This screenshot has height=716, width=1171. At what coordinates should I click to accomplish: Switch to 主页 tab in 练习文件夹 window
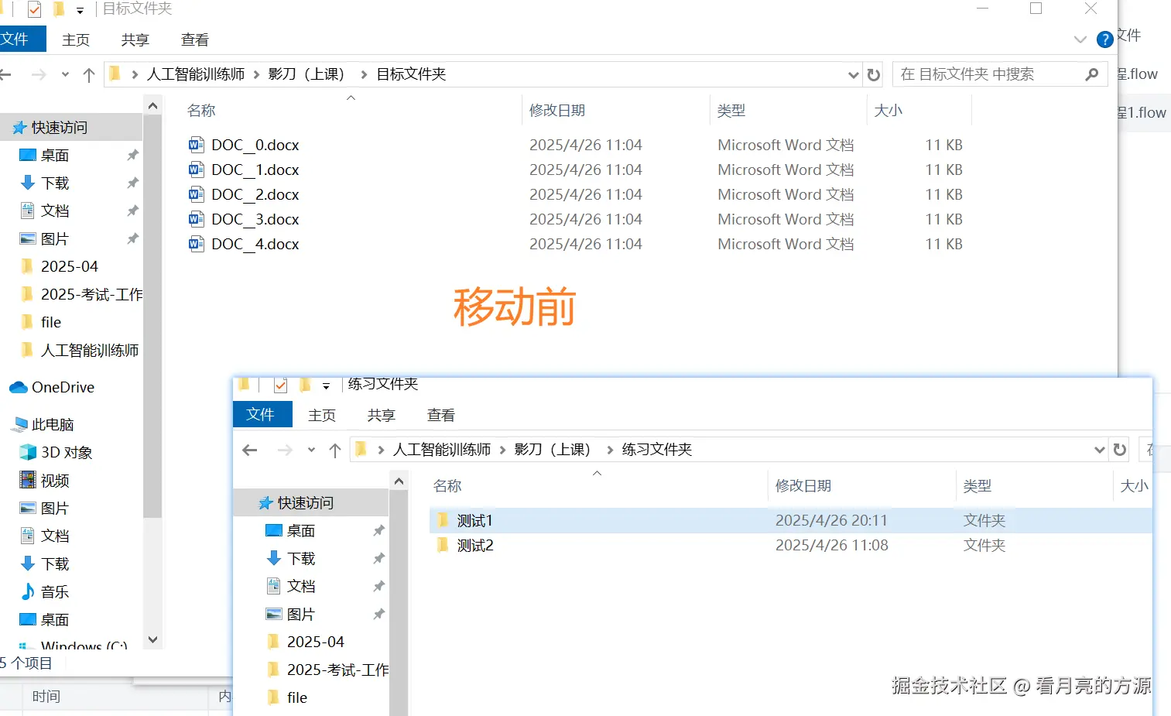tap(322, 415)
